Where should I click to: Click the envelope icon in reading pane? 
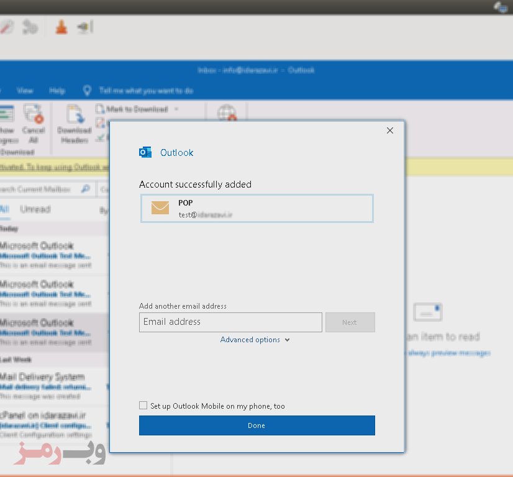pyautogui.click(x=428, y=312)
